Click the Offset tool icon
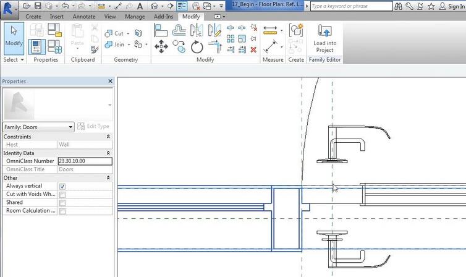This screenshot has height=277, width=466. click(179, 31)
